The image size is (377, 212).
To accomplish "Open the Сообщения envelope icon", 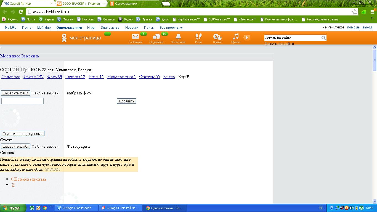I will pyautogui.click(x=135, y=37).
